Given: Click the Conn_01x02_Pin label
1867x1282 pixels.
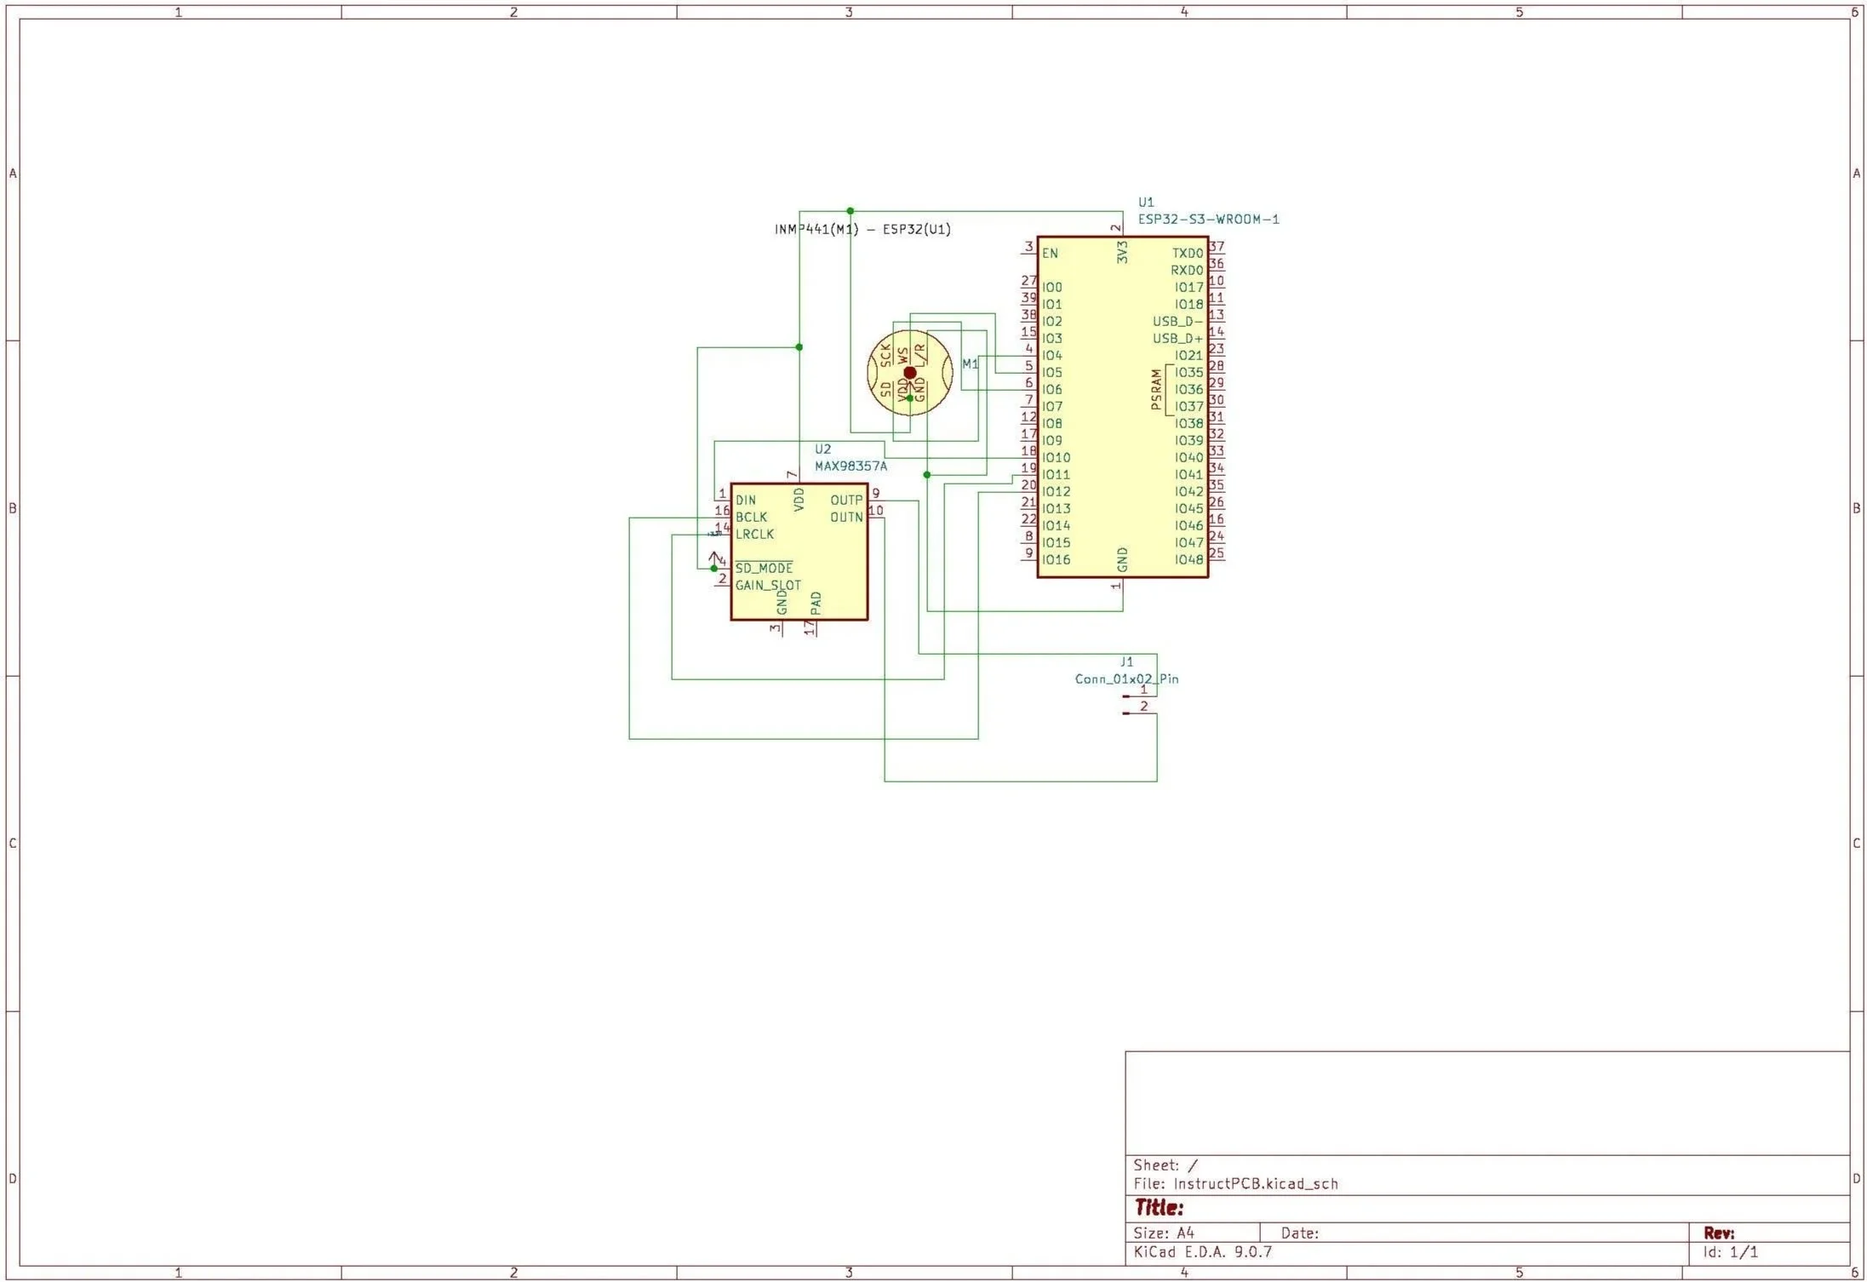Looking at the screenshot, I should (x=1126, y=679).
